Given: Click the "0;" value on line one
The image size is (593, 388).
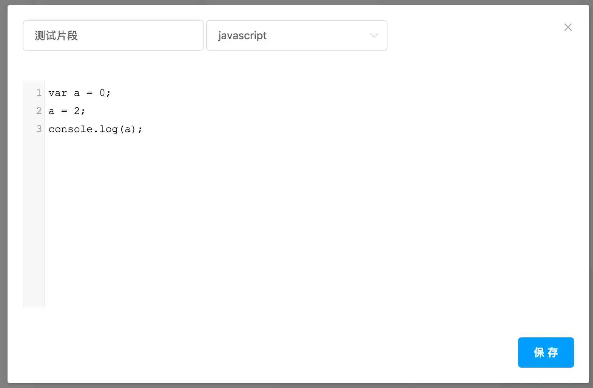Looking at the screenshot, I should tap(105, 93).
